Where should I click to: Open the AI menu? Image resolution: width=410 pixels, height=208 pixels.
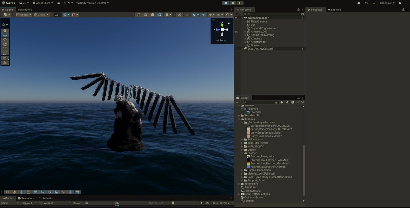68,3
